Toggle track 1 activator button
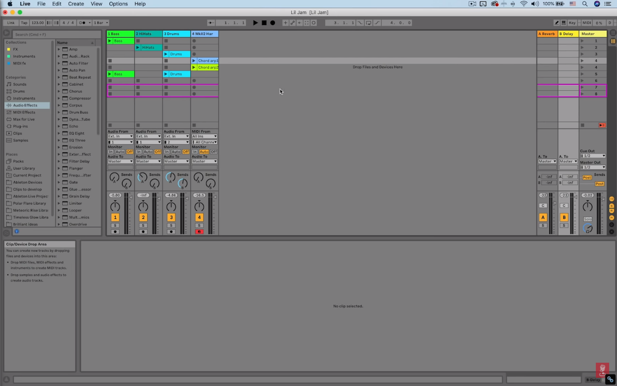Image resolution: width=617 pixels, height=386 pixels. coord(115,217)
